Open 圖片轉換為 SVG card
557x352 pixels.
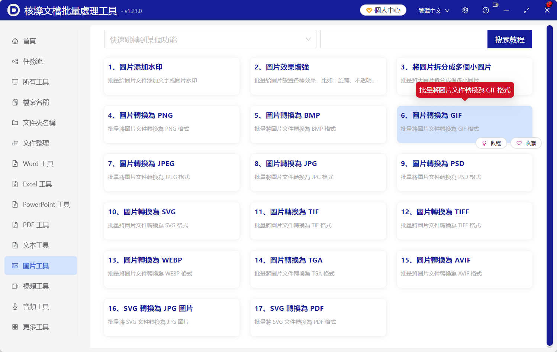click(x=172, y=221)
